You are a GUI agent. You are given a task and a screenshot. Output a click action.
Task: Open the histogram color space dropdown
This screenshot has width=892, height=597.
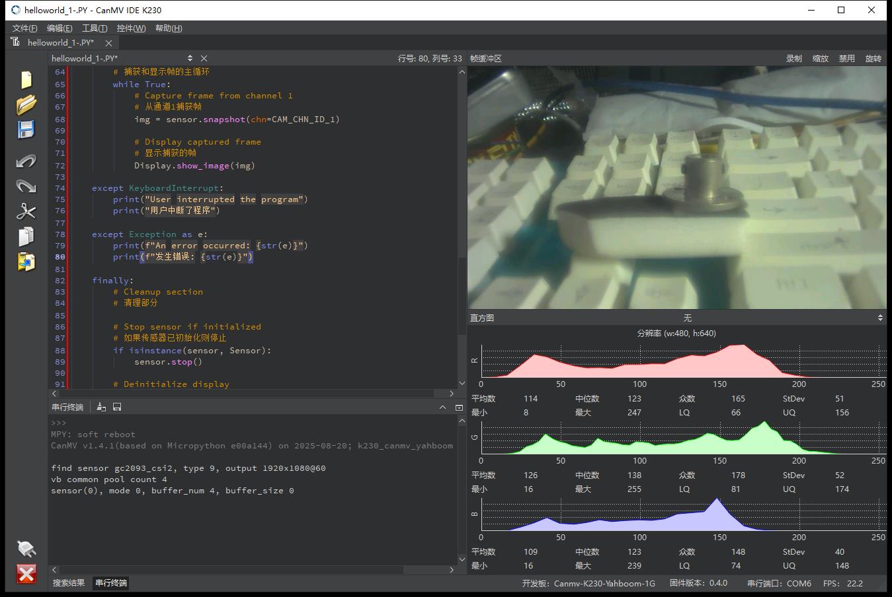click(x=687, y=318)
